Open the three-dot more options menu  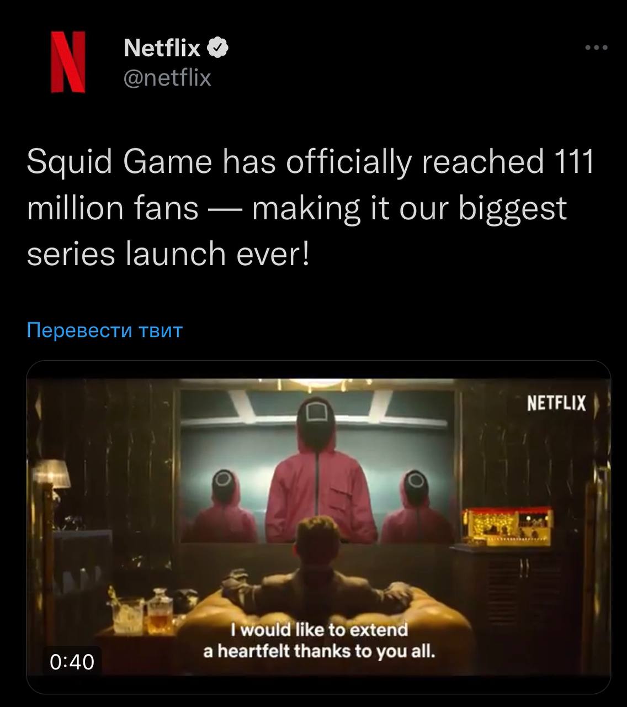596,48
